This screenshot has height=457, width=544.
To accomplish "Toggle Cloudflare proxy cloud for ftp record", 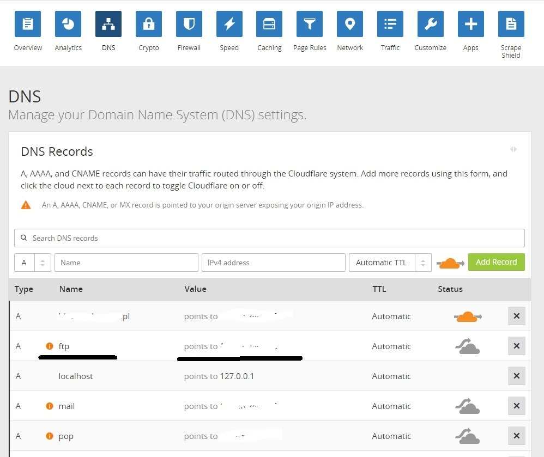I will click(468, 346).
